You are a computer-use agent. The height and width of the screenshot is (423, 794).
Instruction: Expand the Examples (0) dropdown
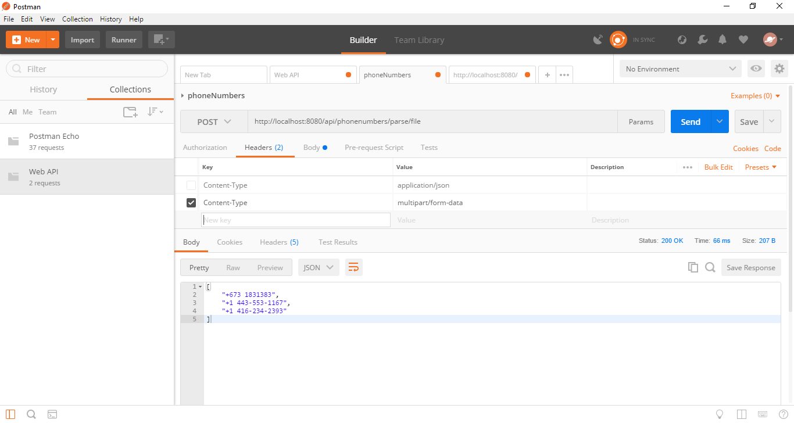click(x=756, y=96)
